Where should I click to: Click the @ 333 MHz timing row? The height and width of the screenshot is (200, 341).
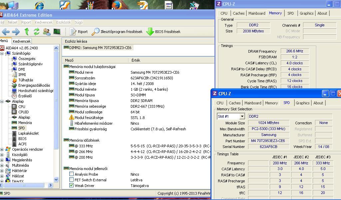[139, 146]
